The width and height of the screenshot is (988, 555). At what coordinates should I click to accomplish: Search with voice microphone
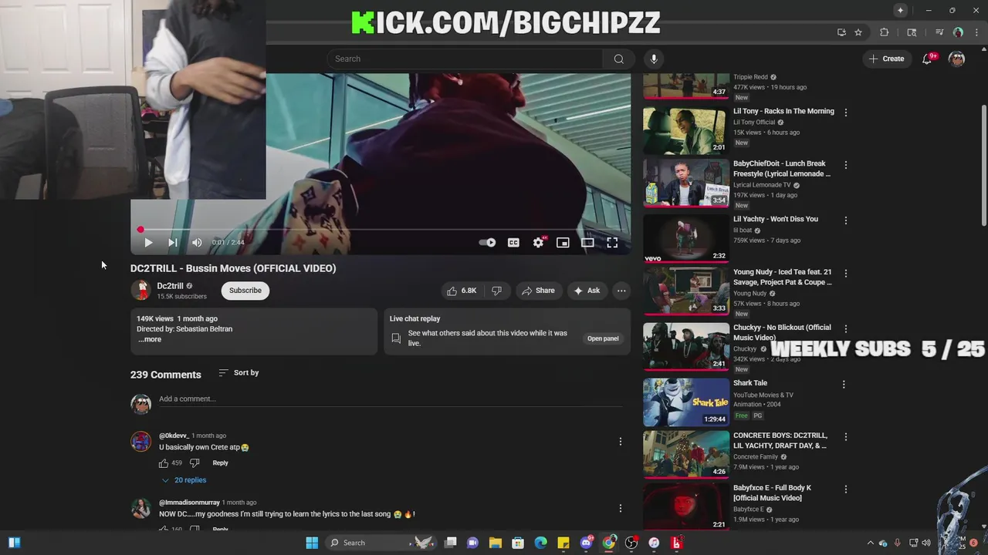(654, 59)
